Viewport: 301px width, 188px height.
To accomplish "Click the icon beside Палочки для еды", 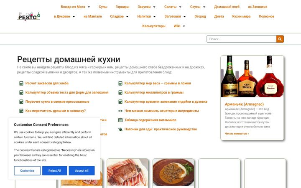I will (120, 129).
